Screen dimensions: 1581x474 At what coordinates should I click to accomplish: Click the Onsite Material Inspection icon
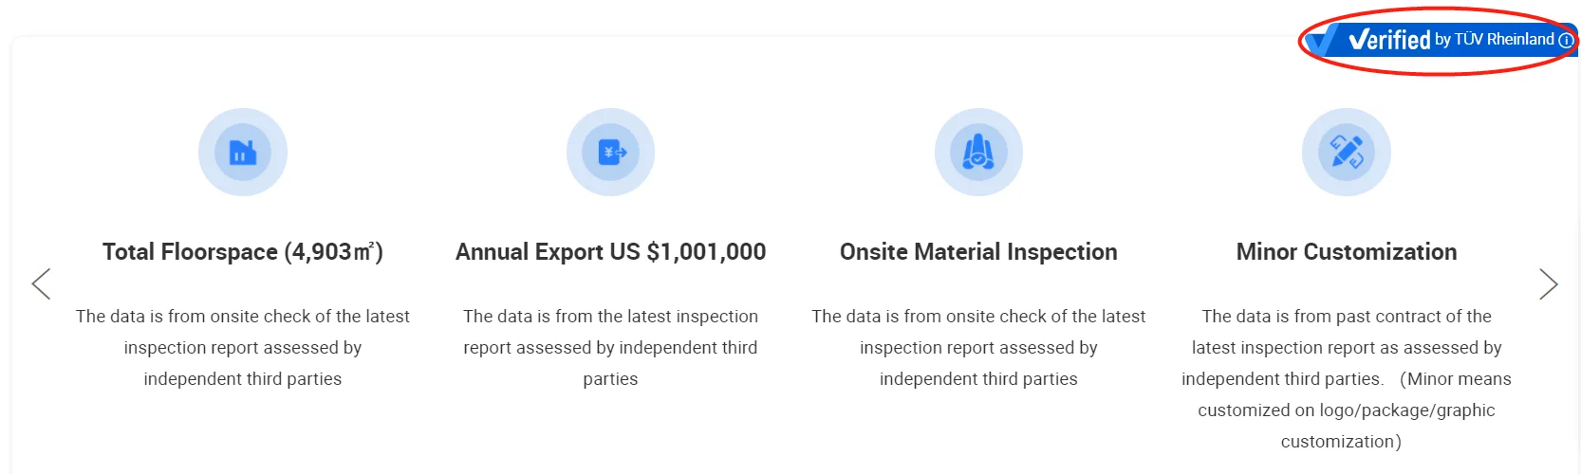pyautogui.click(x=978, y=153)
